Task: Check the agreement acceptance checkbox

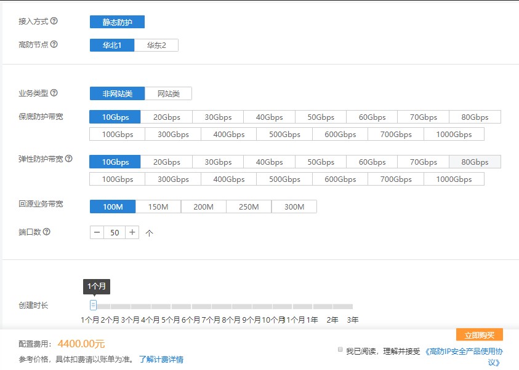Action: (340, 349)
